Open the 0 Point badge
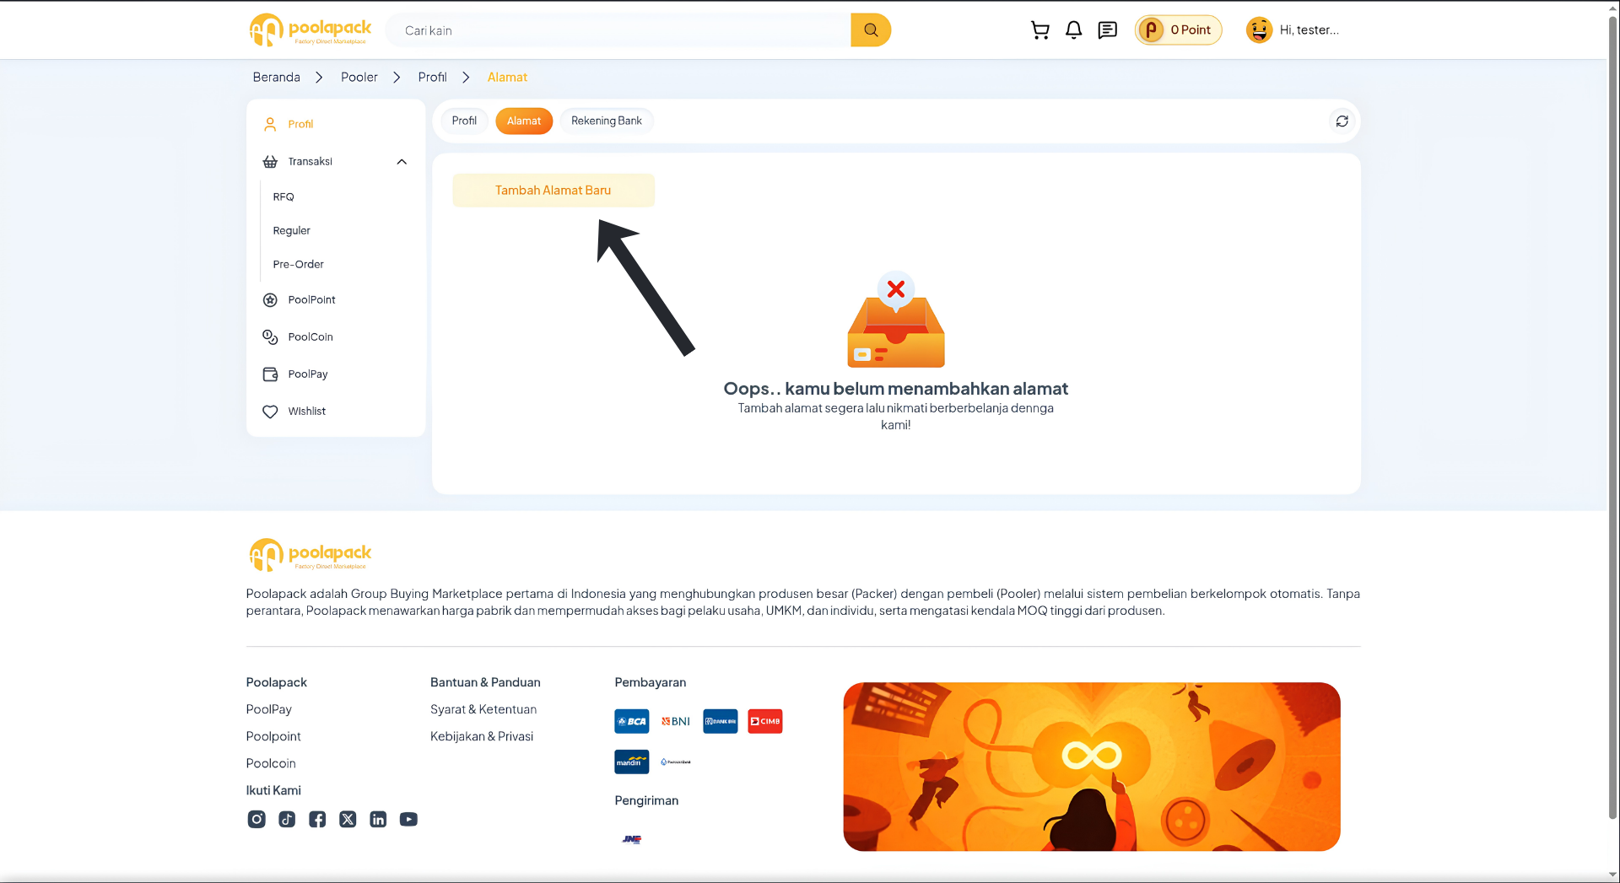The image size is (1620, 883). click(1178, 30)
